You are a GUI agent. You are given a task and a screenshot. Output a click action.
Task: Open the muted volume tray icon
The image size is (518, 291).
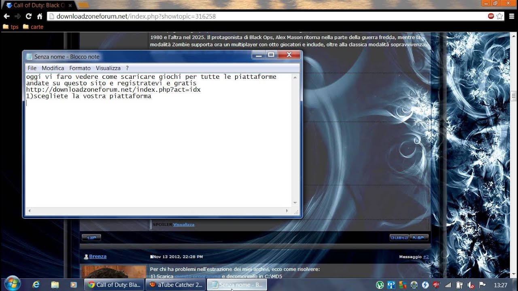[471, 285]
